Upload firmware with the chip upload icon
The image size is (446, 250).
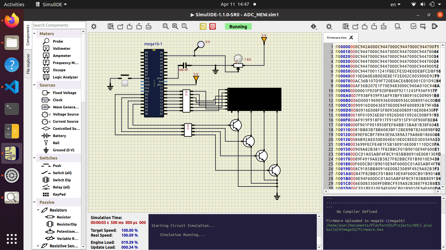click(x=423, y=27)
